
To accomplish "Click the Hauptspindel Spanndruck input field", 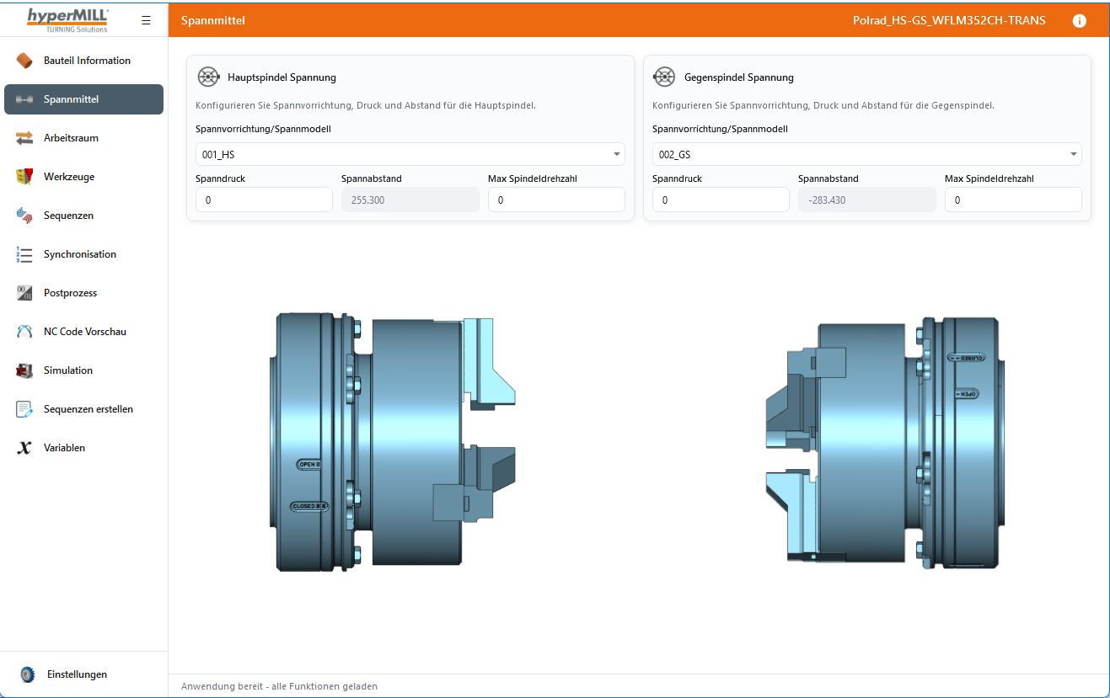I will tap(264, 200).
